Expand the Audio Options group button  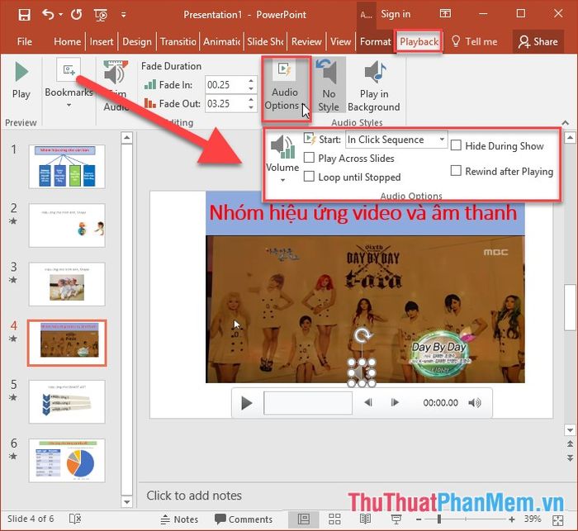(286, 88)
